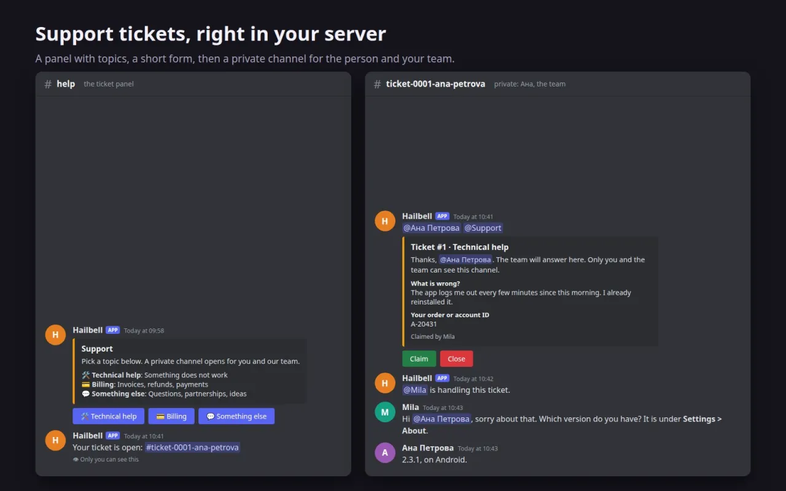Click Hailbell's avatar beside "is handling this ticket"

pos(385,383)
